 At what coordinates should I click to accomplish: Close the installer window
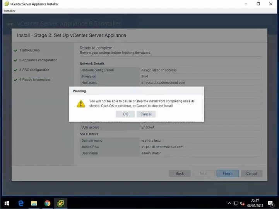(x=270, y=4)
